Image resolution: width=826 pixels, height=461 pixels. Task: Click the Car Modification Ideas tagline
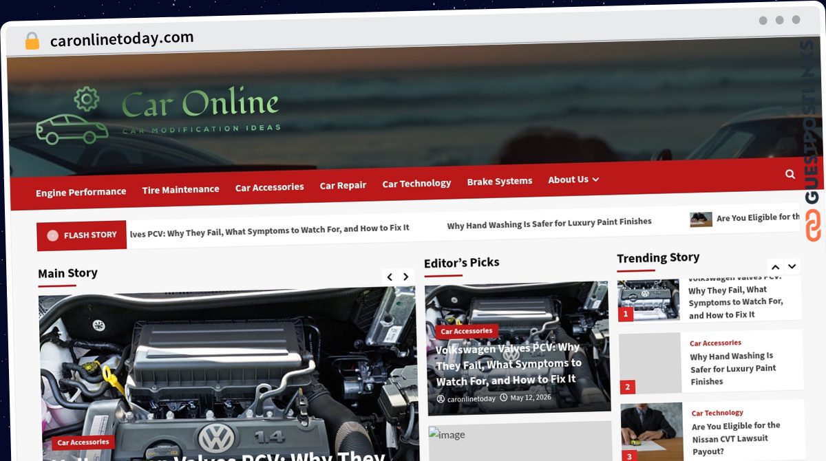[202, 129]
